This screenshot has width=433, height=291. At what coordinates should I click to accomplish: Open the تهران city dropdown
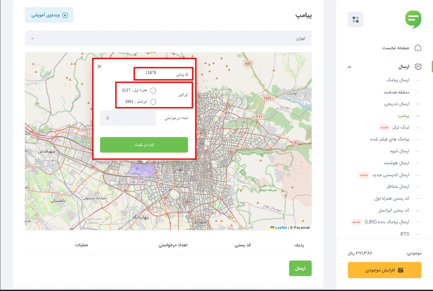click(168, 38)
